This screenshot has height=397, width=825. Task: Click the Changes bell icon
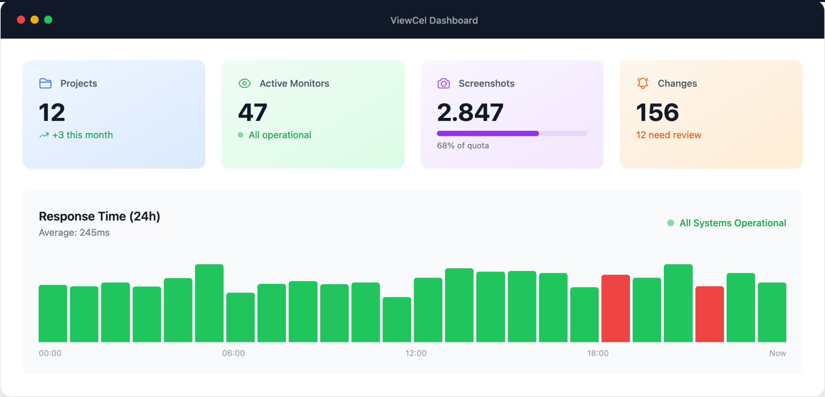point(643,83)
